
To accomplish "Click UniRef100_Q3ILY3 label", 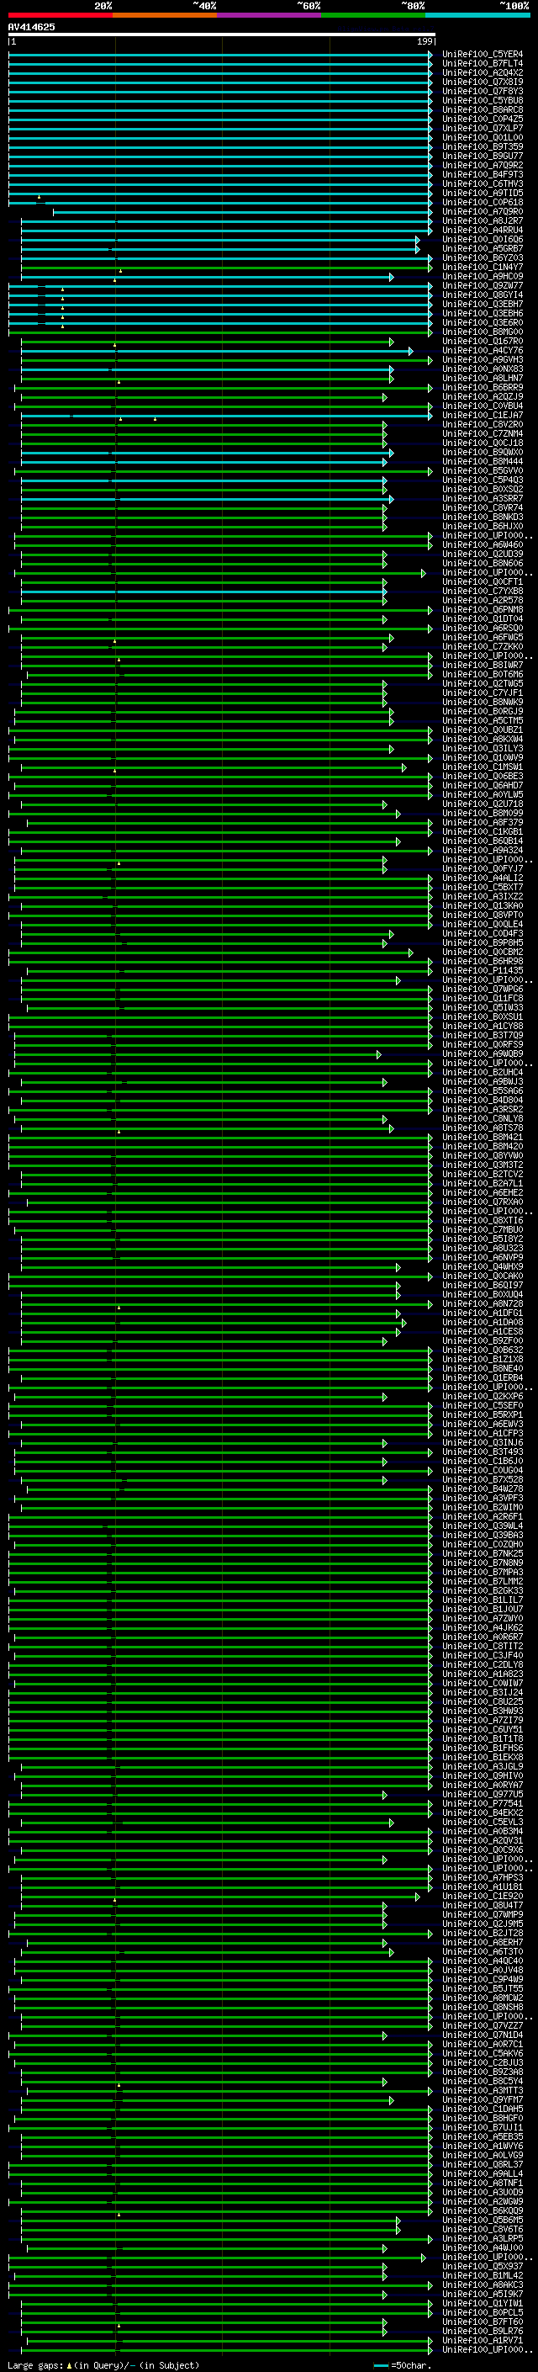I will [x=482, y=749].
